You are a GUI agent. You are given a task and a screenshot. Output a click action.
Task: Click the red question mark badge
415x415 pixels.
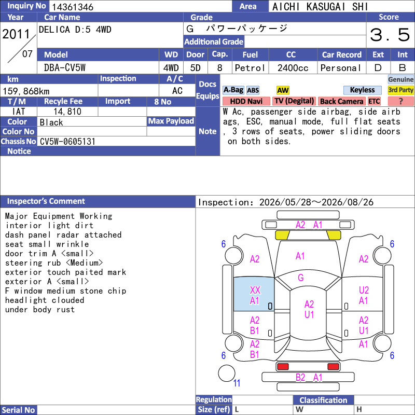(400, 101)
